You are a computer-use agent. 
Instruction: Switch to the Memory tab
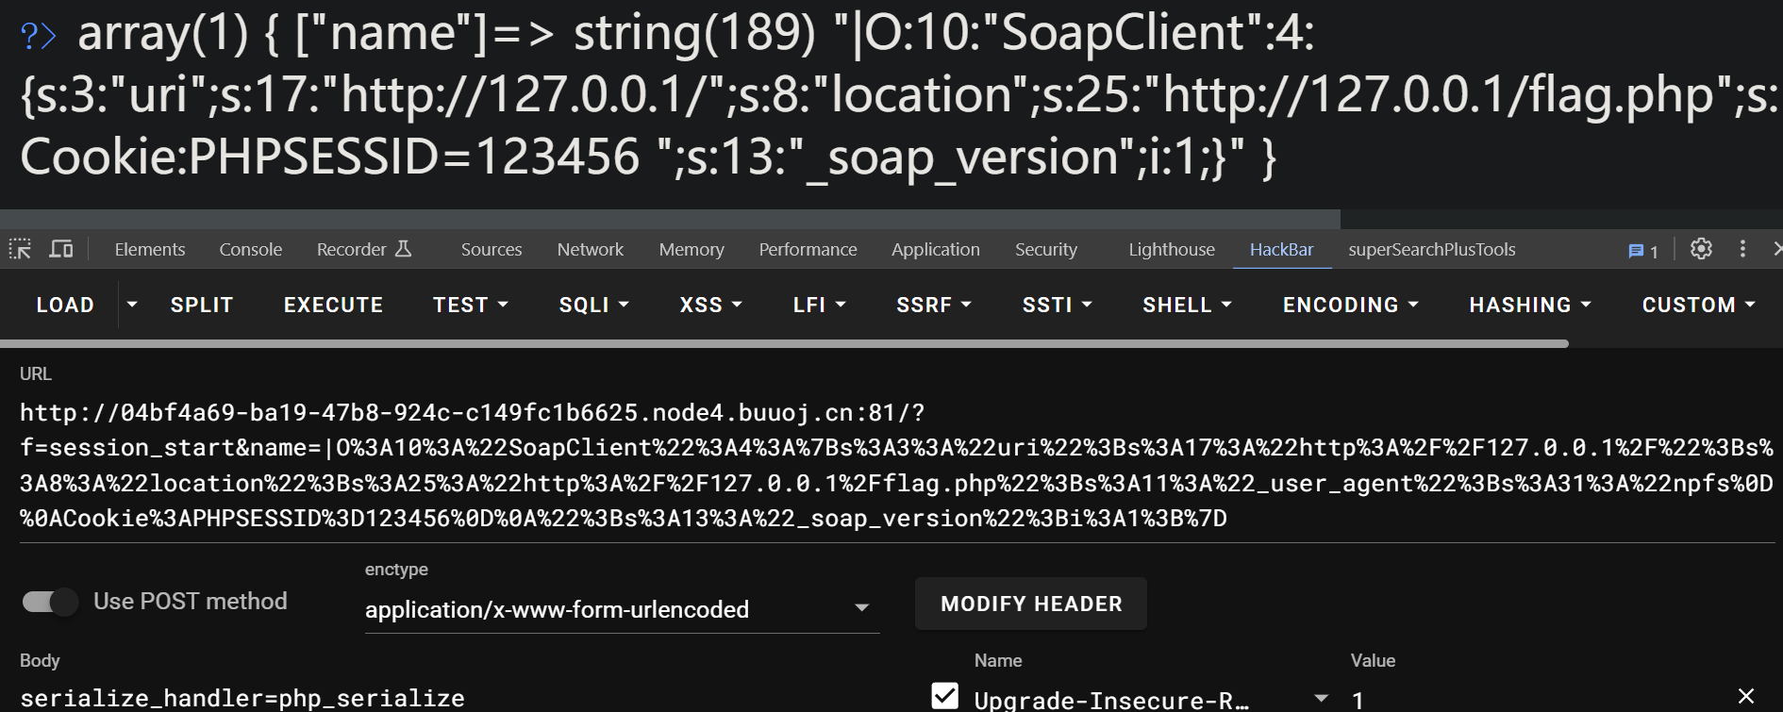[692, 249]
